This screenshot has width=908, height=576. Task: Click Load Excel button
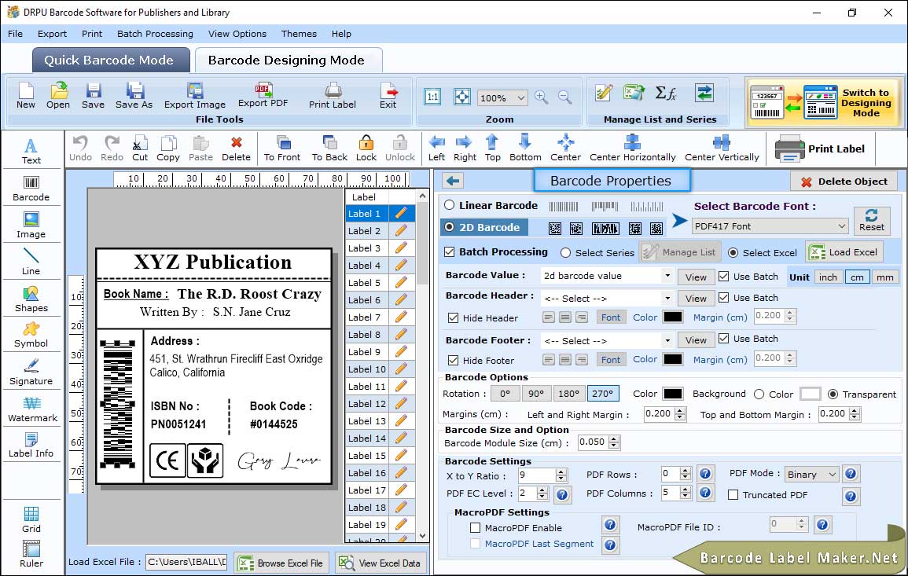pos(844,251)
